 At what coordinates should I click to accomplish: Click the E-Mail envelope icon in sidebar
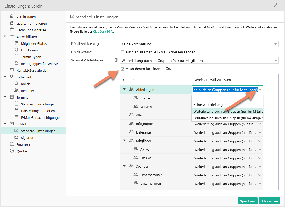point(12,124)
